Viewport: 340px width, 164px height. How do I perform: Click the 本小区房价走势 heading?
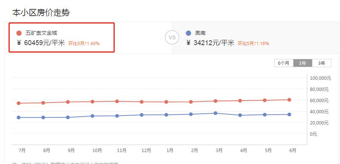[41, 13]
